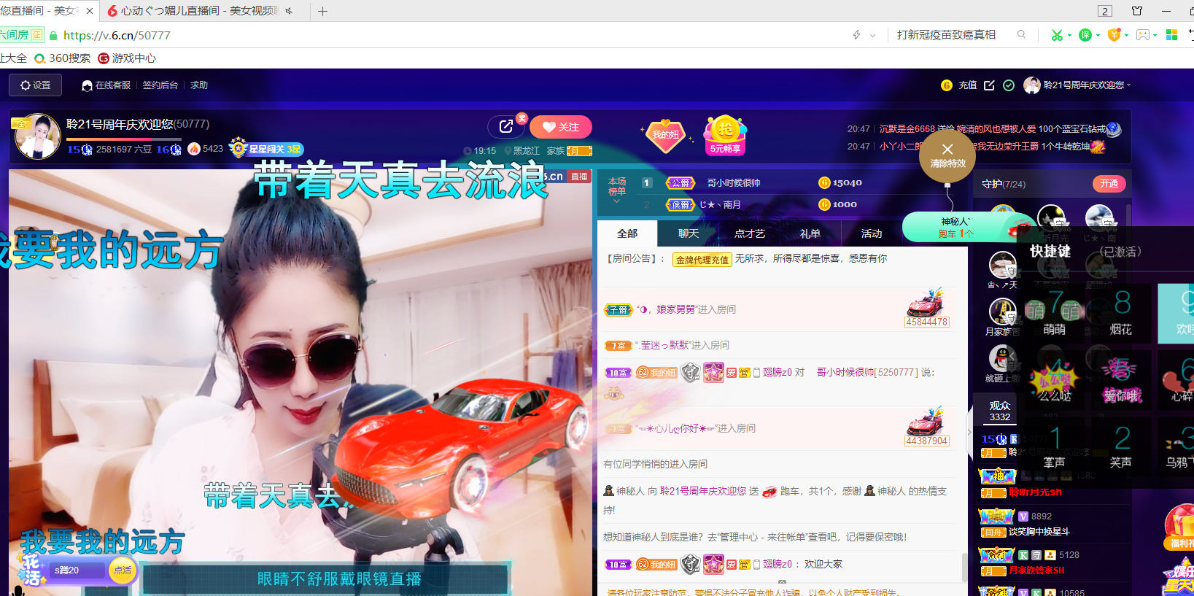The image size is (1194, 596).
Task: Click audience member 月家族管家SH
Action: (x=1036, y=570)
